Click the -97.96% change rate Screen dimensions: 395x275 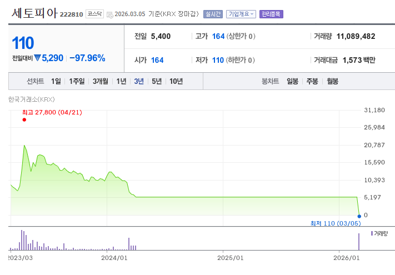(x=87, y=58)
